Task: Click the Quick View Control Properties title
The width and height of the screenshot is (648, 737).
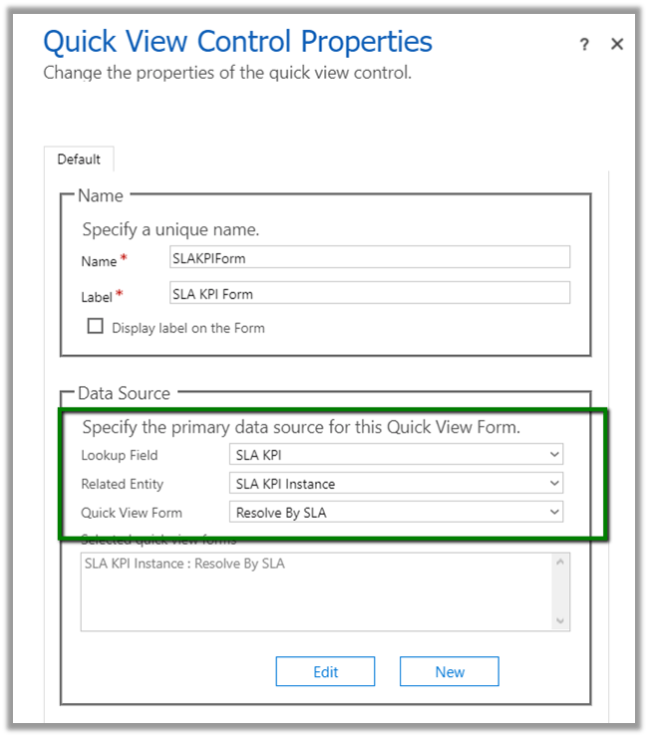Action: tap(238, 42)
